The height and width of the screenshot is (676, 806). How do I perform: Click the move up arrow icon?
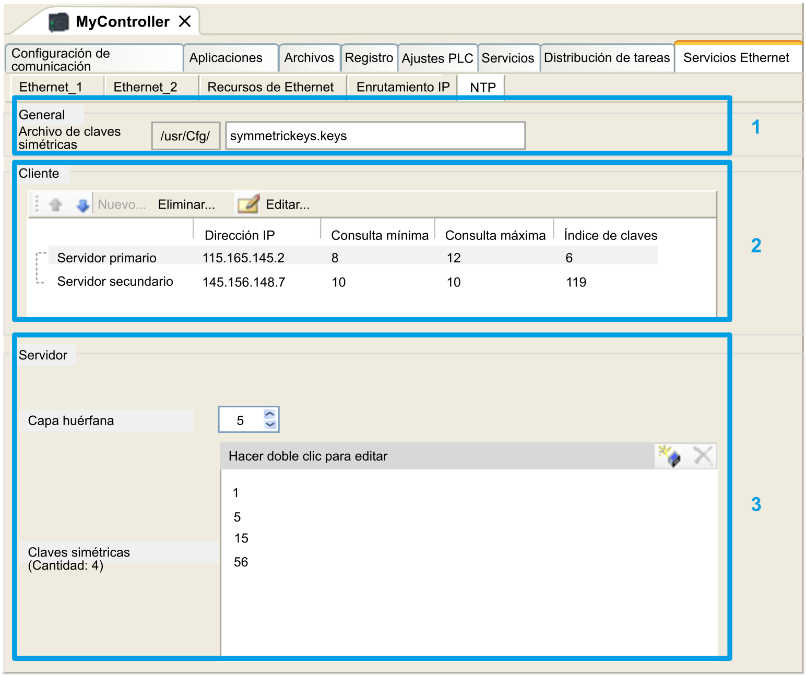click(56, 204)
